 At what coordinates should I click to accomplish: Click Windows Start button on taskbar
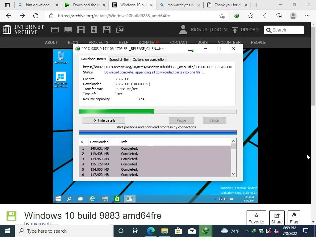[7, 231]
